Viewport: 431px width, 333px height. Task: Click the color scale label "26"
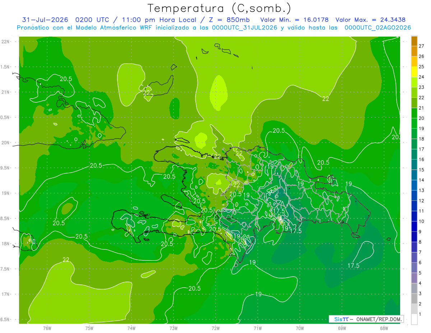(422, 56)
